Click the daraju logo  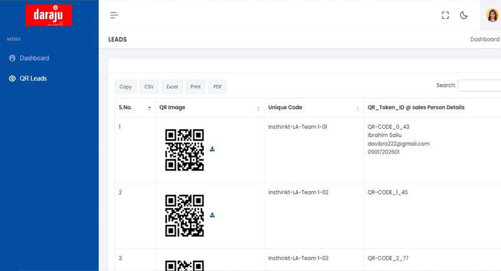48,15
